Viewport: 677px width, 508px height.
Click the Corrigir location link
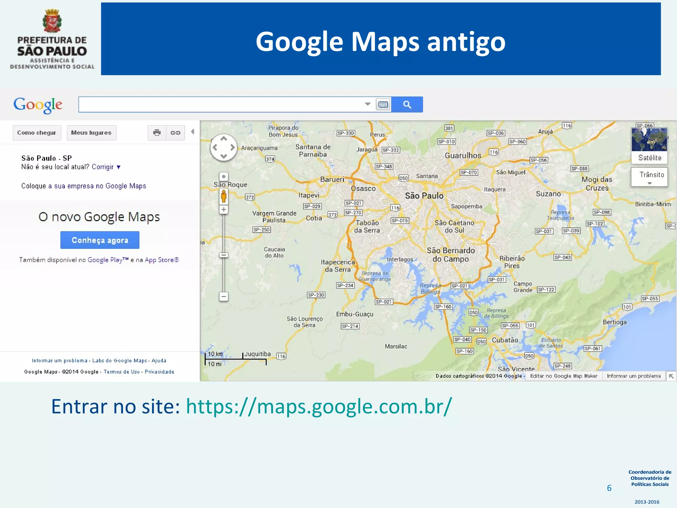pyautogui.click(x=102, y=167)
